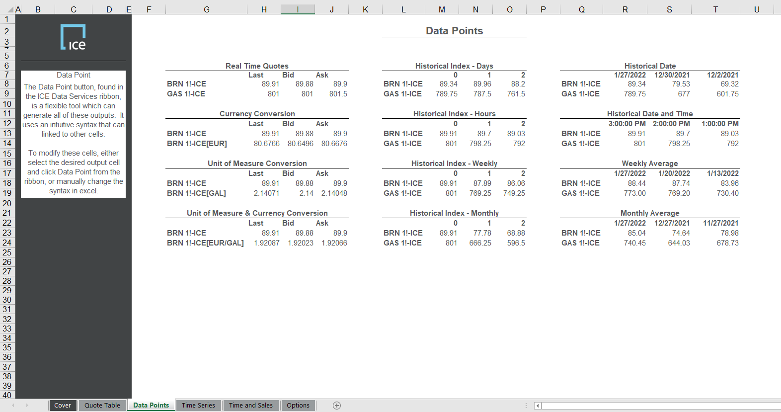Click the previous sheet navigation arrow
Image resolution: width=781 pixels, height=412 pixels.
point(13,406)
